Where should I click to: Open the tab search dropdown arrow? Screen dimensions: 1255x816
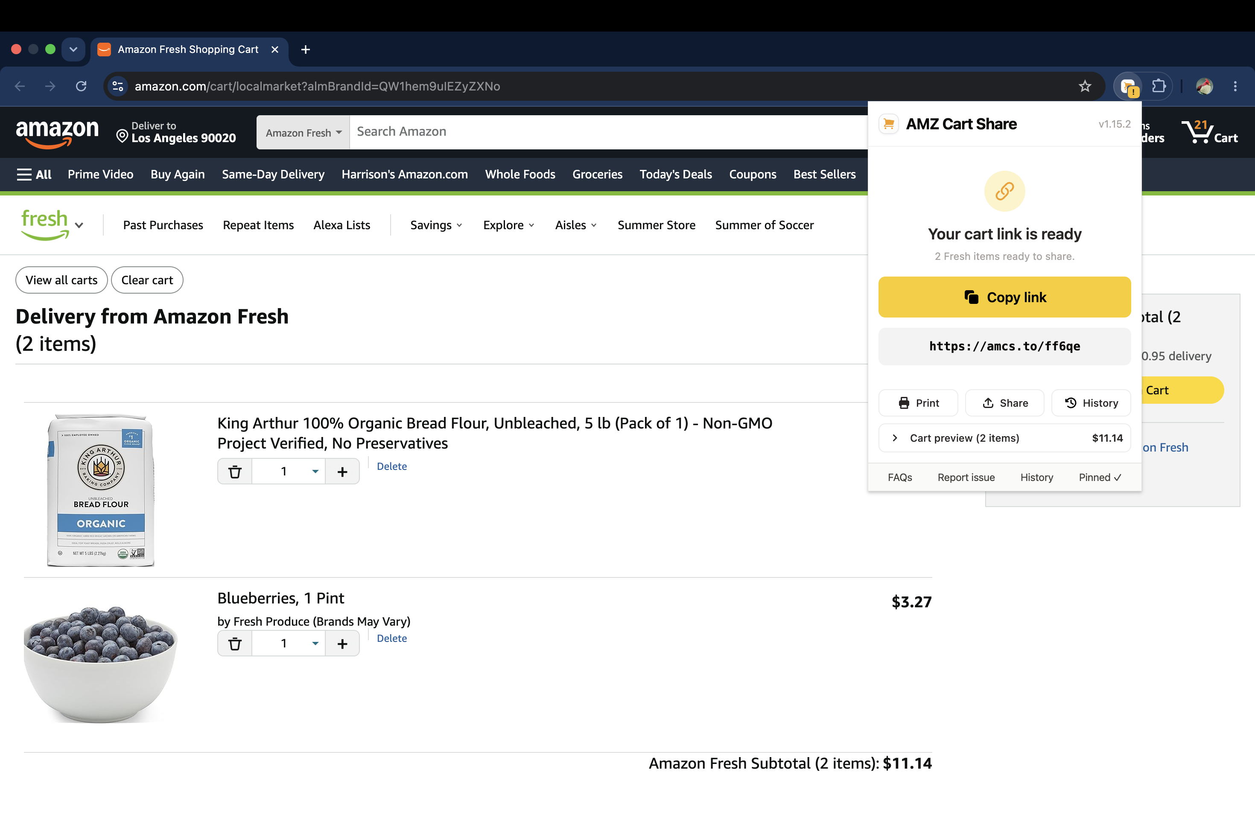point(73,50)
